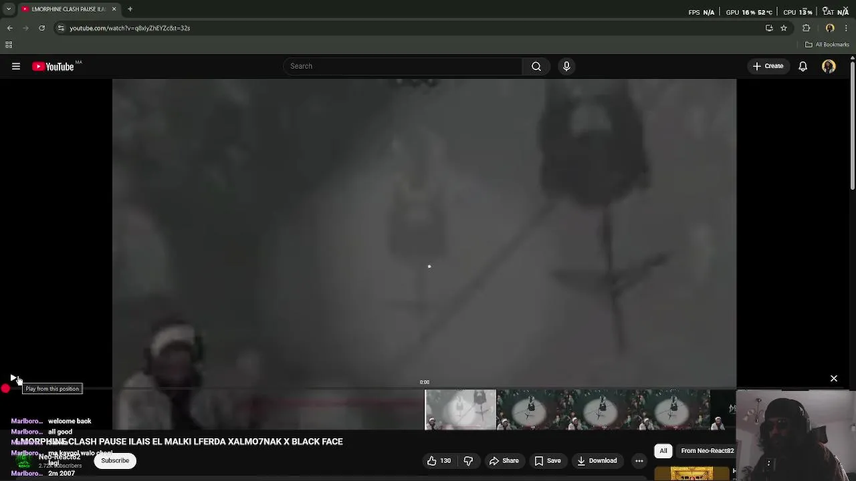The height and width of the screenshot is (481, 856).
Task: Download the video
Action: (597, 460)
